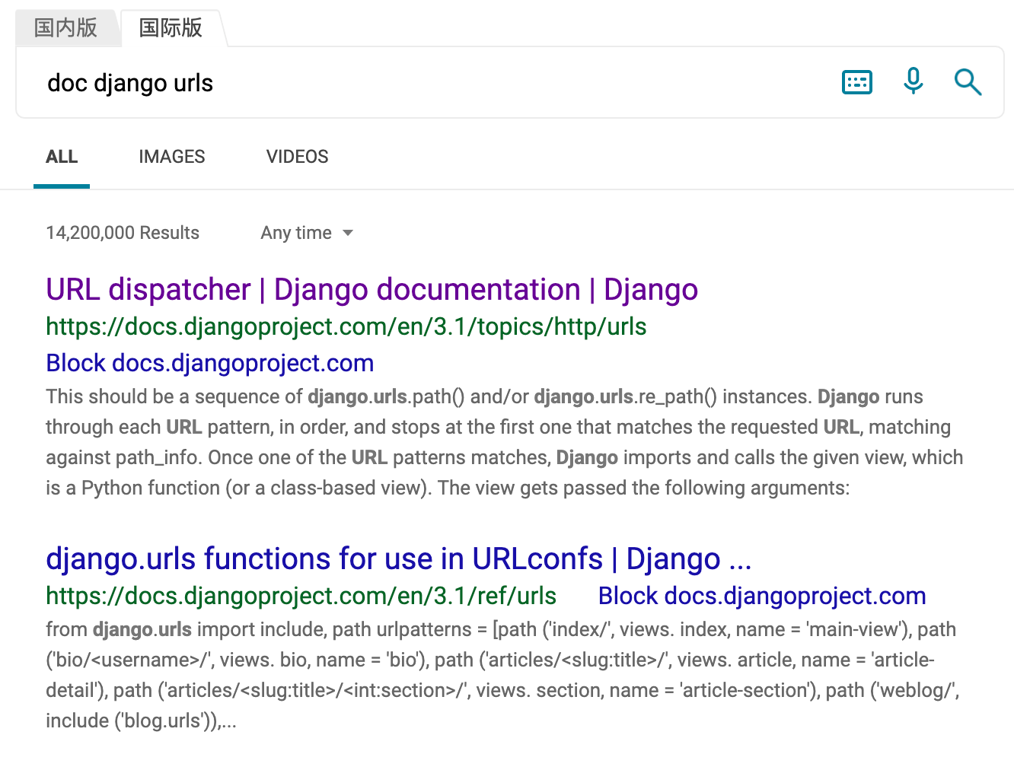Click the /en/3.1/topics/http/urls green URL
Screen dimensions: 1014x770
(346, 327)
